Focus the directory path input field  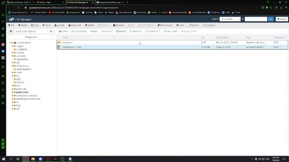[x=31, y=31]
